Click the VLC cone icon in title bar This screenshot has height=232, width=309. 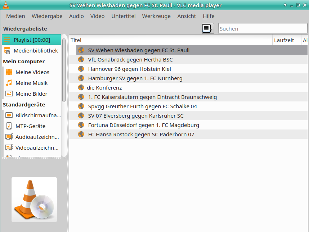click(x=6, y=5)
